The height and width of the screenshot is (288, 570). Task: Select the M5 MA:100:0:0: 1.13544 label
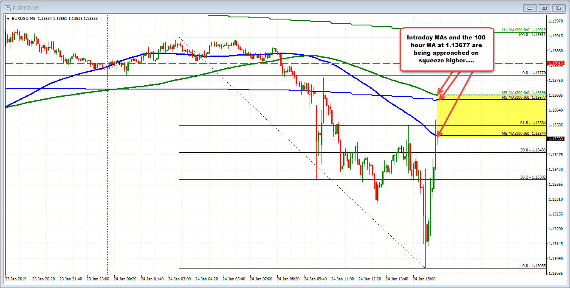[524, 133]
